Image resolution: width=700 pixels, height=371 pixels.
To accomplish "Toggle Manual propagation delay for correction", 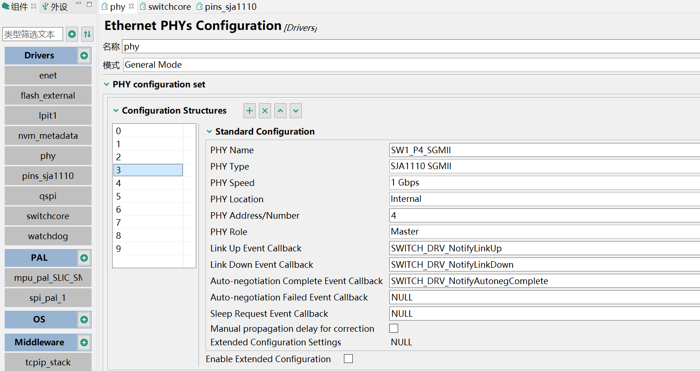I will click(393, 328).
